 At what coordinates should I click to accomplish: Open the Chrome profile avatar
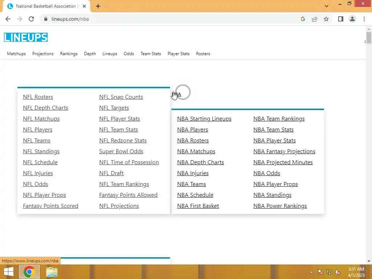point(352,19)
